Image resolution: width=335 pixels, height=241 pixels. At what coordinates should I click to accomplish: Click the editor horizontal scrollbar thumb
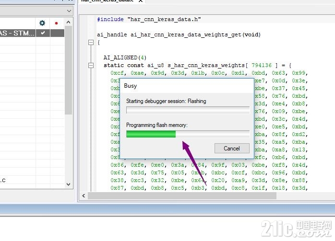182,195
